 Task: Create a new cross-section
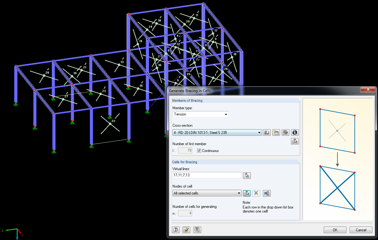tap(276, 133)
